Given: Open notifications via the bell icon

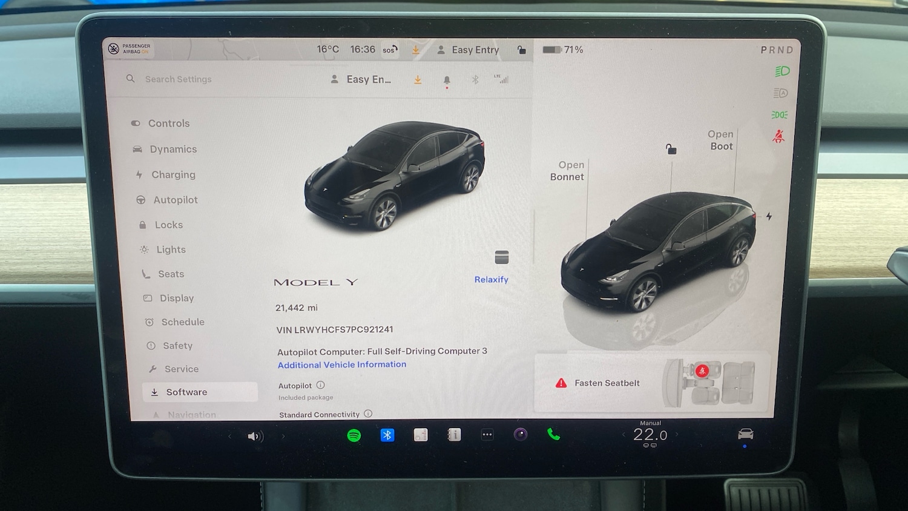Looking at the screenshot, I should [x=447, y=80].
